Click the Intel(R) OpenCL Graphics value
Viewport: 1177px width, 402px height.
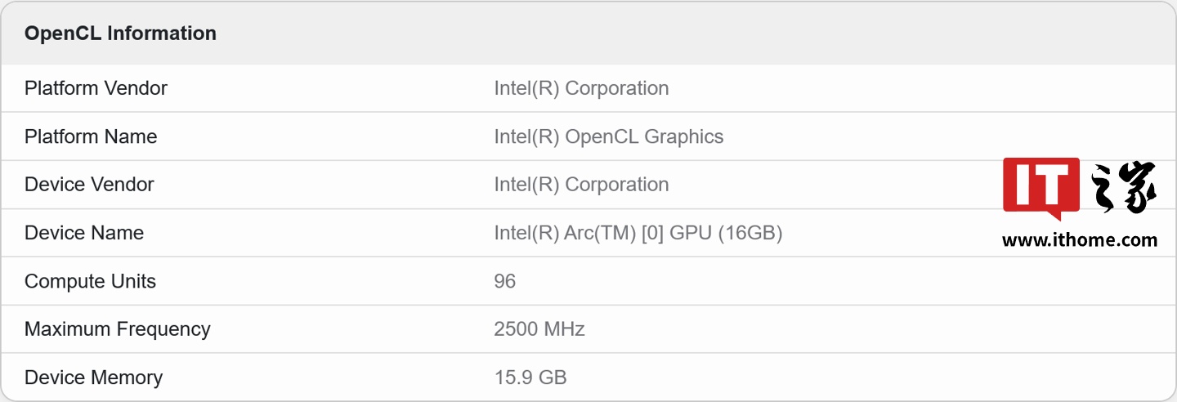point(608,136)
